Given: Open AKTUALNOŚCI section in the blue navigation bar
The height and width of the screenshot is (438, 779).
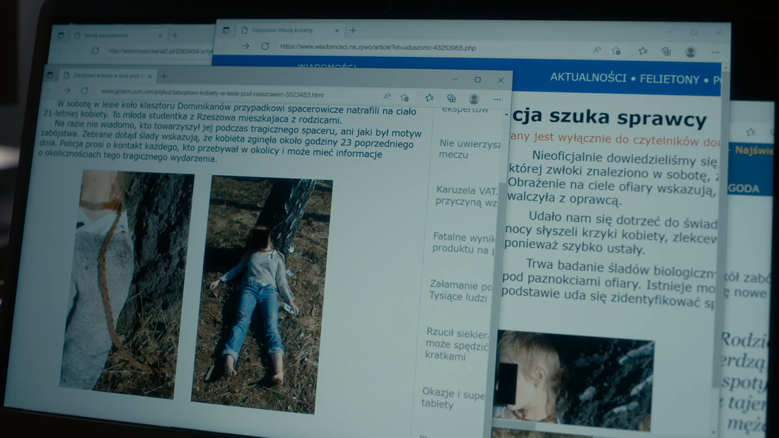Looking at the screenshot, I should [587, 78].
